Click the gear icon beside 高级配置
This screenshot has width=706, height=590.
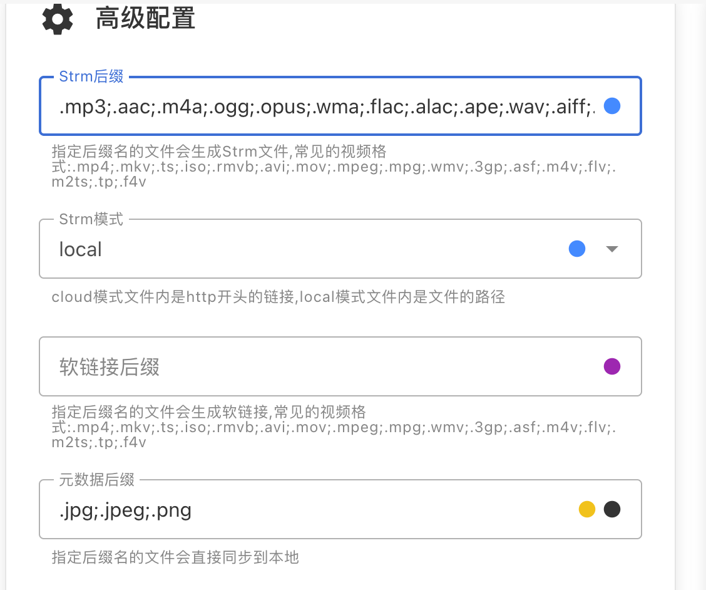tap(58, 19)
